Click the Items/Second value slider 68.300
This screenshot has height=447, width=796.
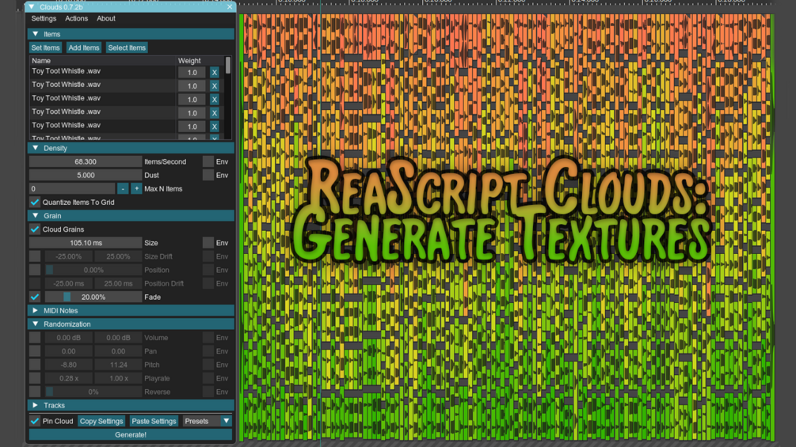[x=86, y=161]
